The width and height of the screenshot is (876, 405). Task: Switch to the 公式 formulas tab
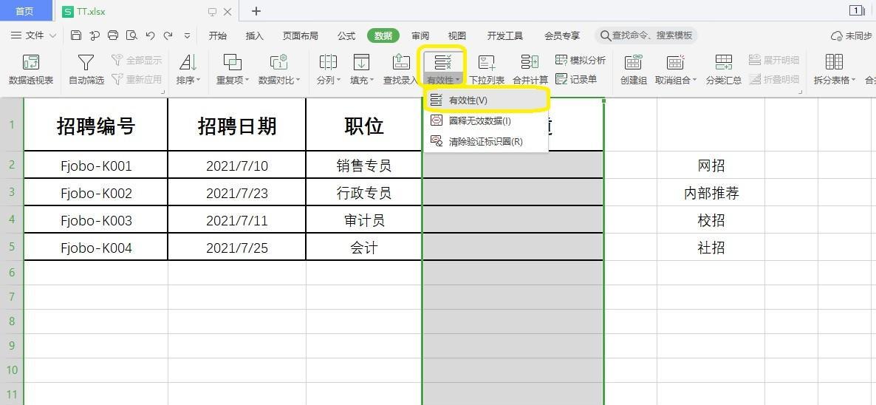(x=346, y=35)
